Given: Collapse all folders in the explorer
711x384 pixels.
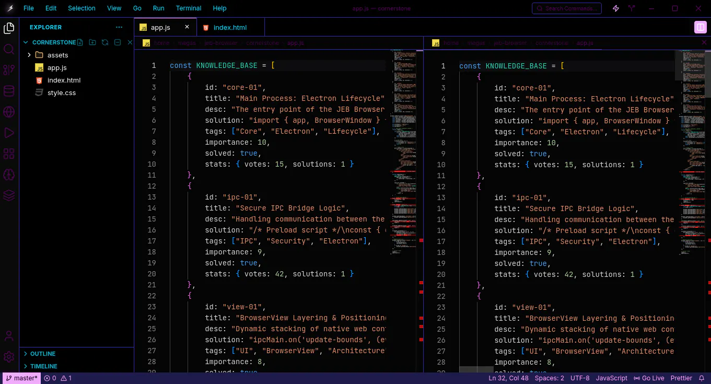Looking at the screenshot, I should click(x=118, y=42).
